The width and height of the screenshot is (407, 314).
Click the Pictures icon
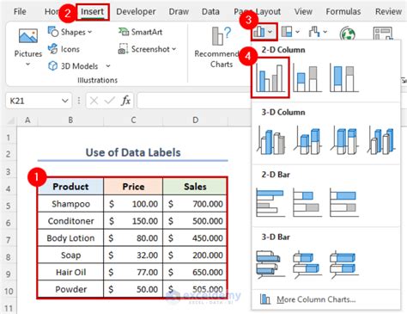coord(28,37)
